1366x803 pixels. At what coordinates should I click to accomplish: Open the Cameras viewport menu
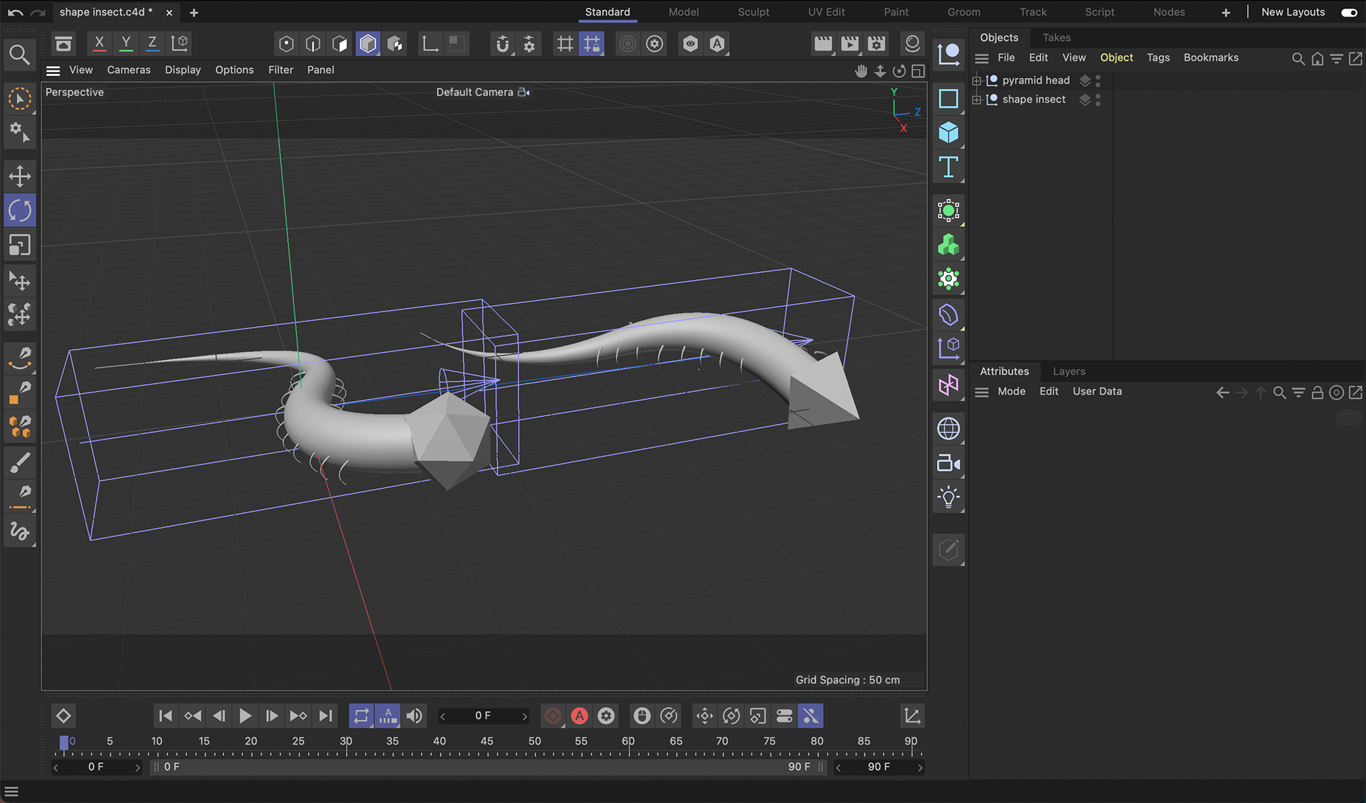[129, 70]
